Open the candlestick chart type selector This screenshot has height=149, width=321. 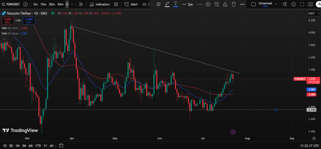pyautogui.click(x=81, y=4)
